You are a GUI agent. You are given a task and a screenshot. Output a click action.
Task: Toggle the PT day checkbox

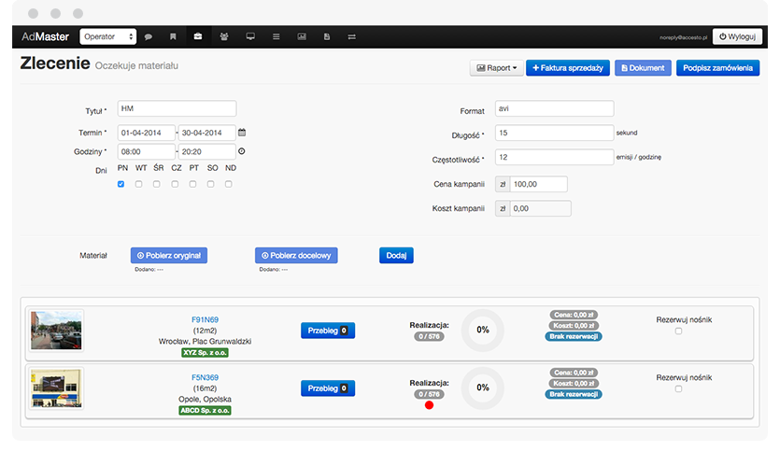192,184
